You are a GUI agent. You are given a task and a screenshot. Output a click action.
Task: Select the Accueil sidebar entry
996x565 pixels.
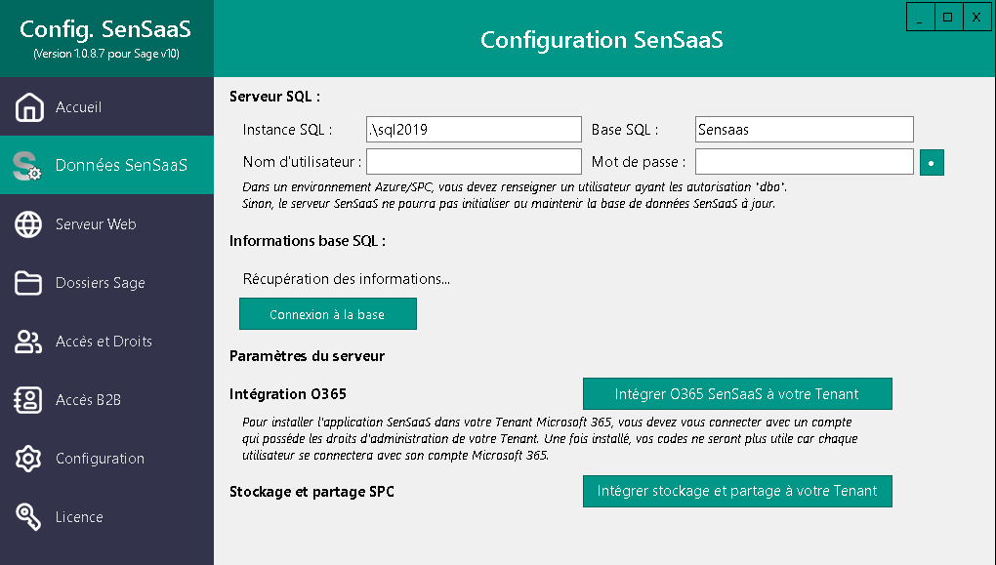tap(78, 107)
